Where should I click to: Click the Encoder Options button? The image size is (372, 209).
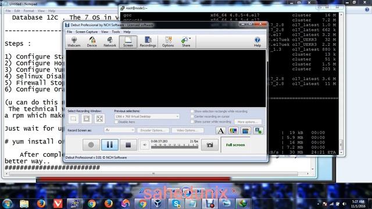pos(153,130)
